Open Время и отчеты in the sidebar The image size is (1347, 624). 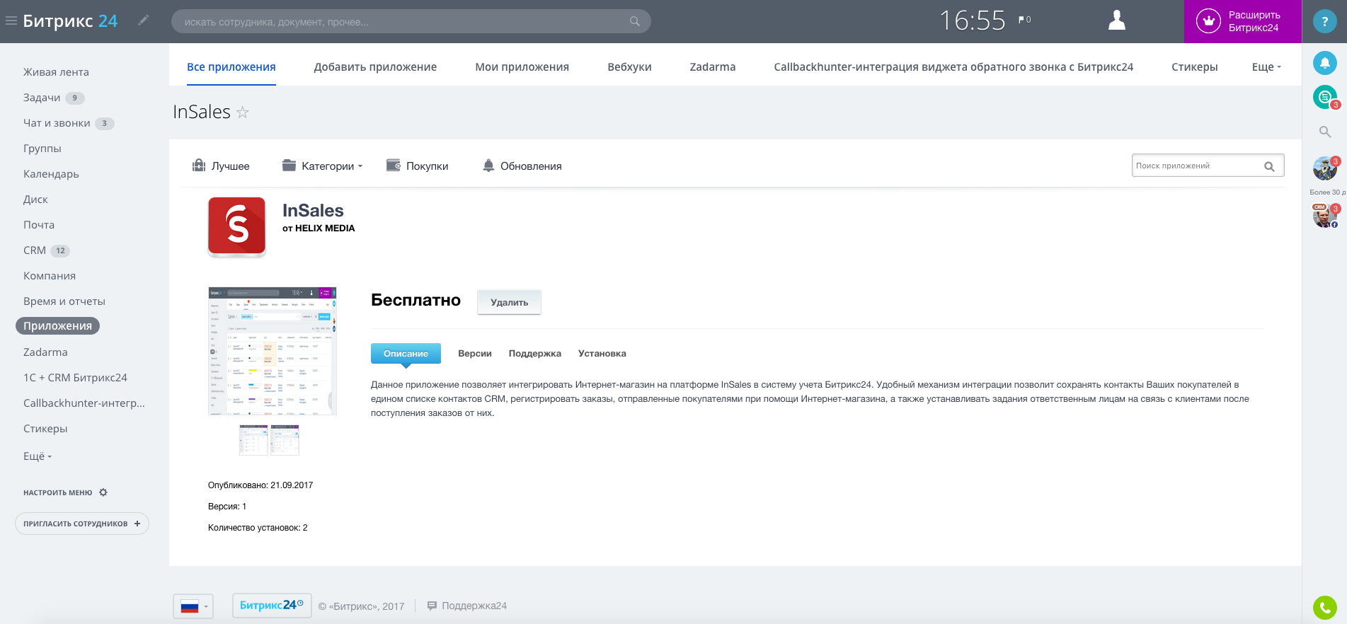point(64,301)
